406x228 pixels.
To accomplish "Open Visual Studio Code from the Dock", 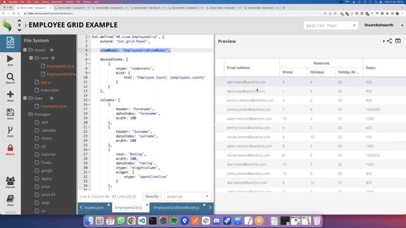I will click(x=142, y=221).
